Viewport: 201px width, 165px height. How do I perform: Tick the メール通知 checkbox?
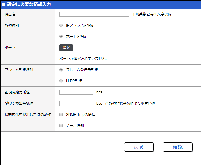point(61,126)
